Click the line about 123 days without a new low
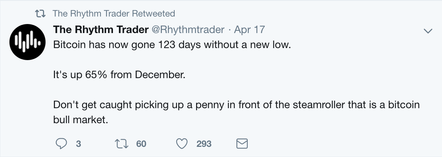Image resolution: width=442 pixels, height=157 pixels. [x=172, y=45]
